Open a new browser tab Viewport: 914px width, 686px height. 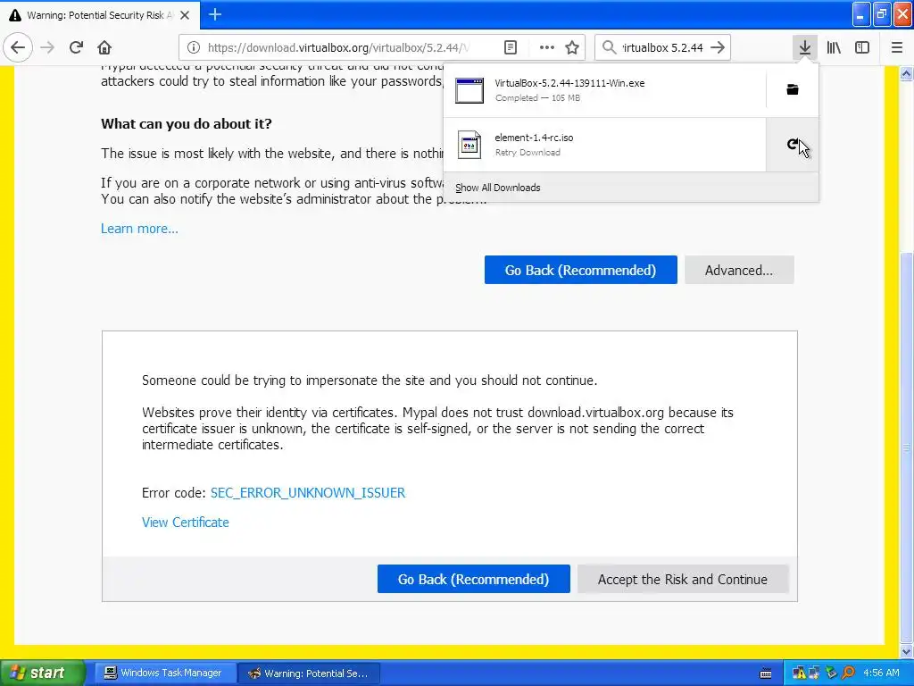coord(215,14)
